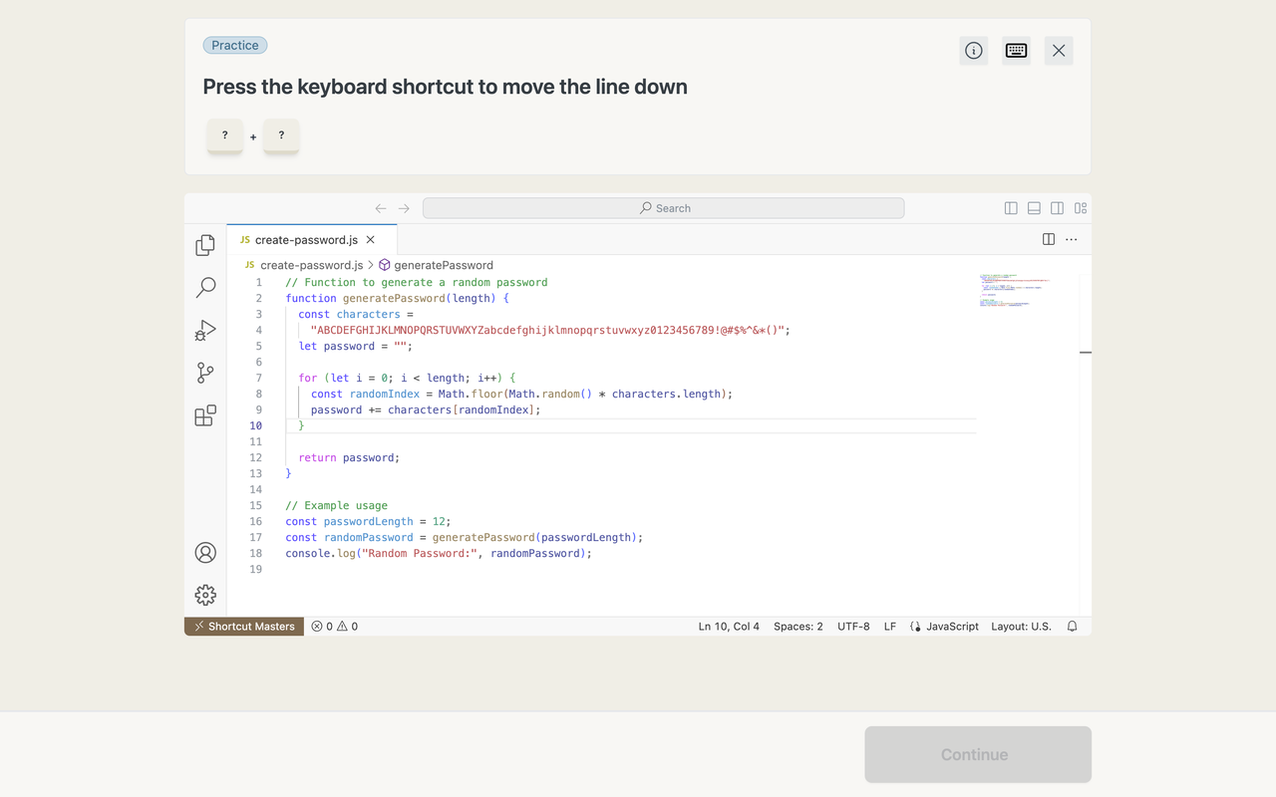
Task: Open the Source Control branch icon
Action: (x=205, y=373)
